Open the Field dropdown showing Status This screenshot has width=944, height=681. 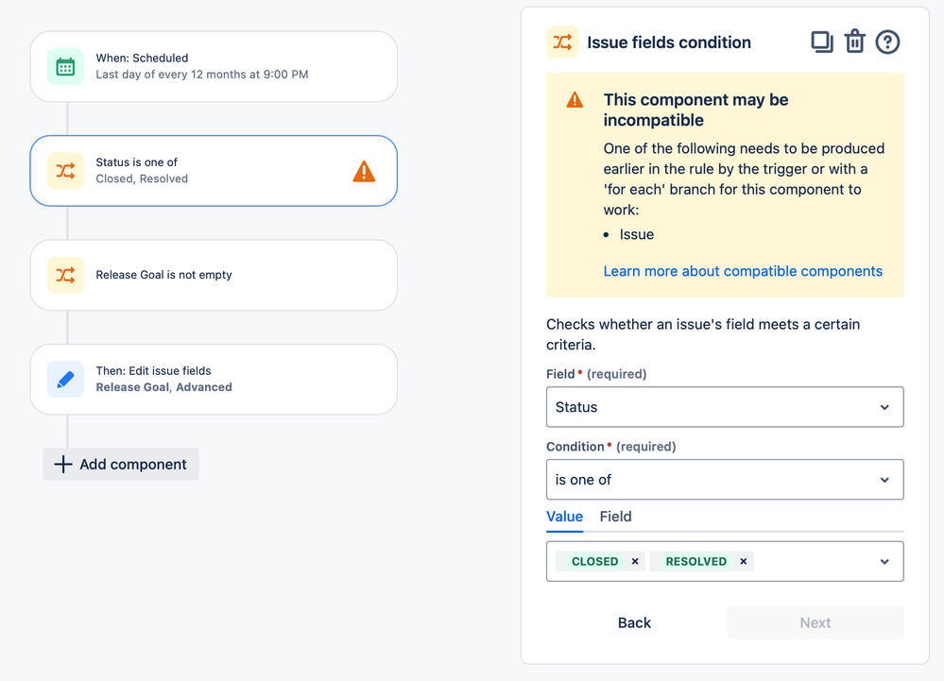pyautogui.click(x=725, y=407)
